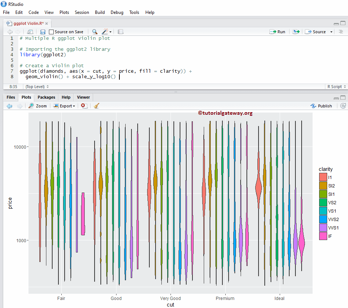Go to the previous plot using the blue arrow
348x308 pixels.
click(x=9, y=106)
